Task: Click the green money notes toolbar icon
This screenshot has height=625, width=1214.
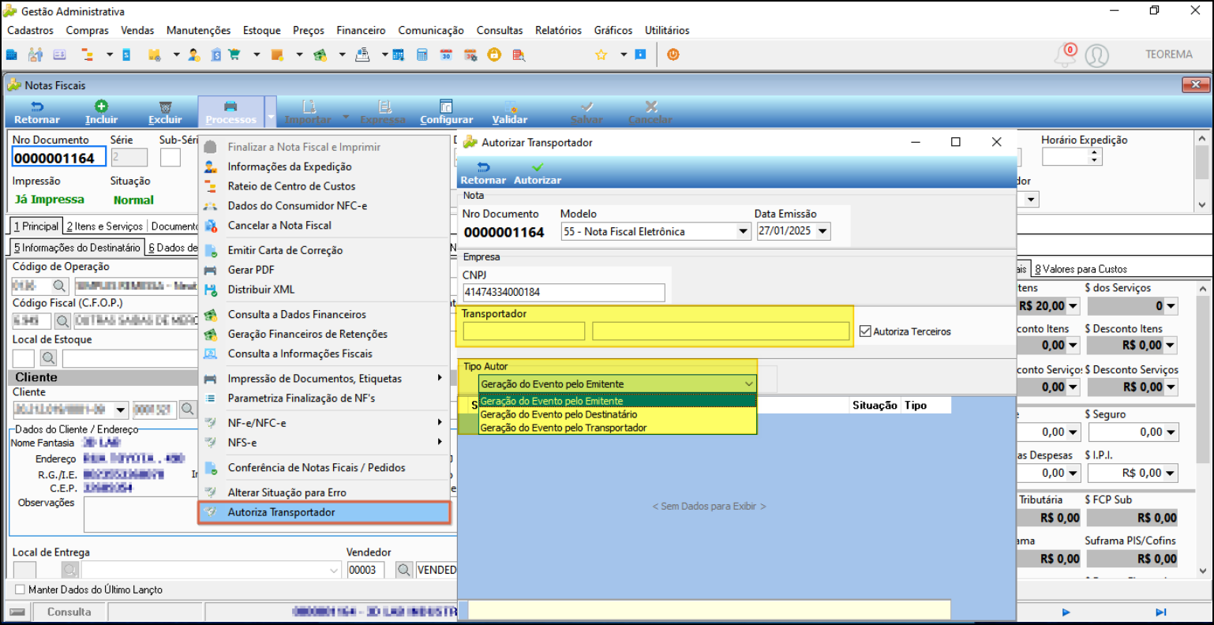Action: tap(320, 55)
